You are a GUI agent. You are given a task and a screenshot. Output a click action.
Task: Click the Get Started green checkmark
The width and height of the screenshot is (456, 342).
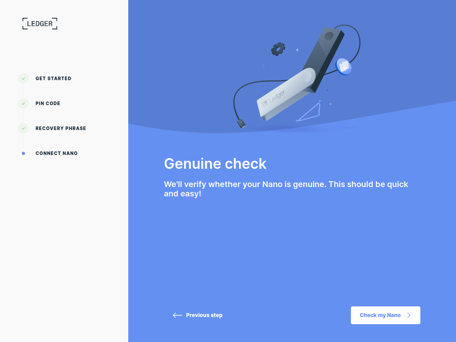[x=23, y=78]
